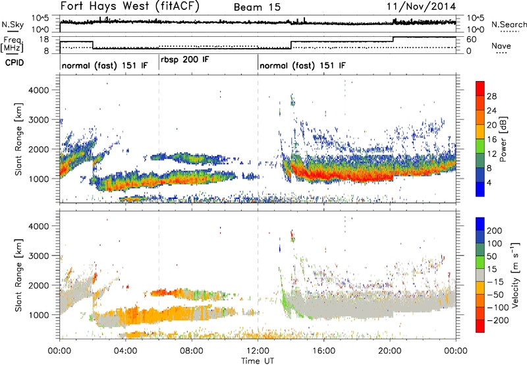Click the '2000' tick on velocity panel
527x365 pixels.
point(38,285)
